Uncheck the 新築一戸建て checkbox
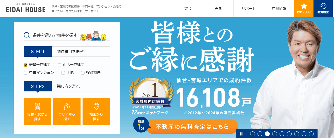Screen dimensions: 334x138 click(x=25, y=65)
